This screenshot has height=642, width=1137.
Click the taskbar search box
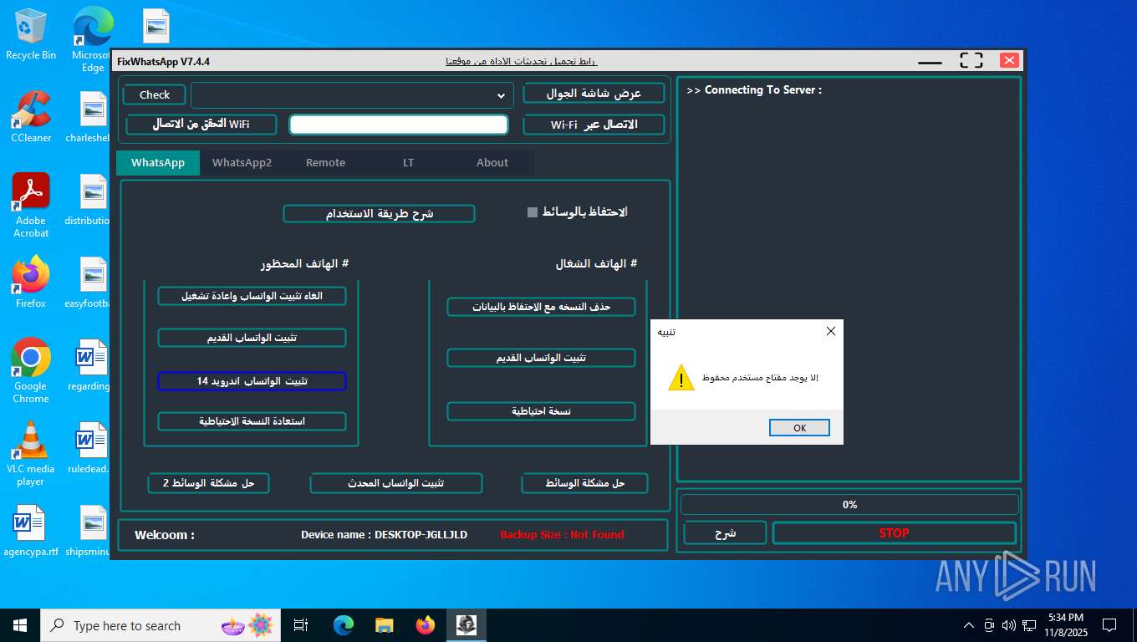[x=160, y=625]
